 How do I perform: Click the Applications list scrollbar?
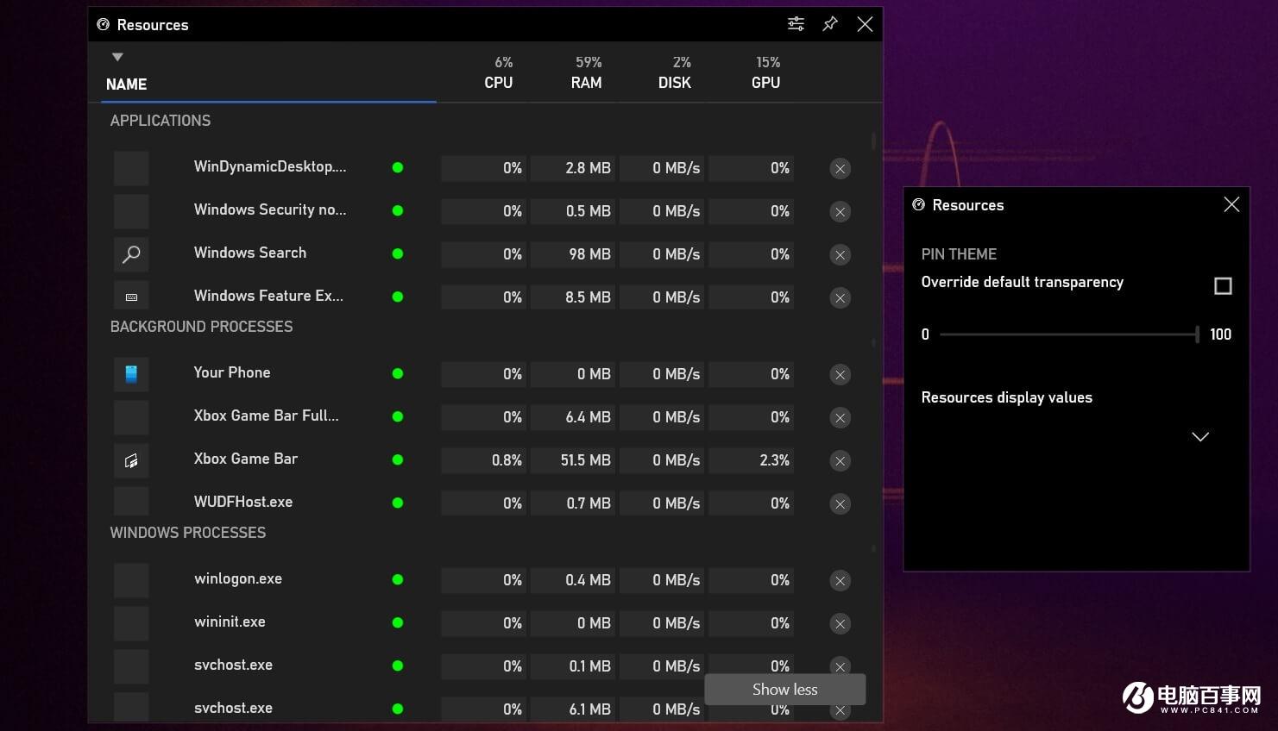coord(873,141)
